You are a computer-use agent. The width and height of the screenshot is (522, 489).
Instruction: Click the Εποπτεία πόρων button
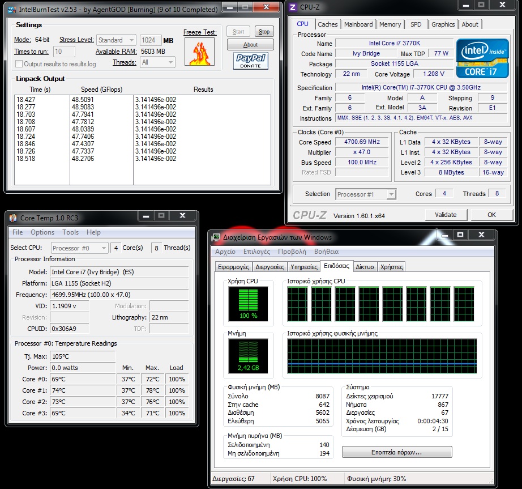tap(397, 452)
